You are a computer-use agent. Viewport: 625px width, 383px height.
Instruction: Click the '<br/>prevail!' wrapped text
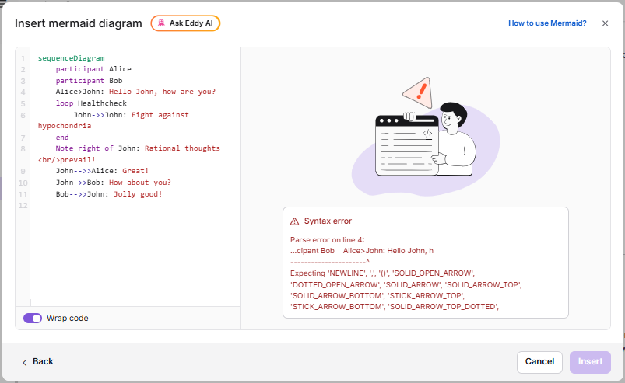pos(67,160)
